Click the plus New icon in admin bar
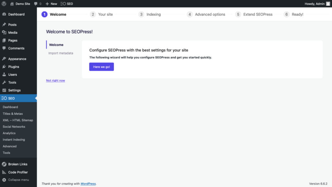The image size is (332, 187). (x=47, y=4)
